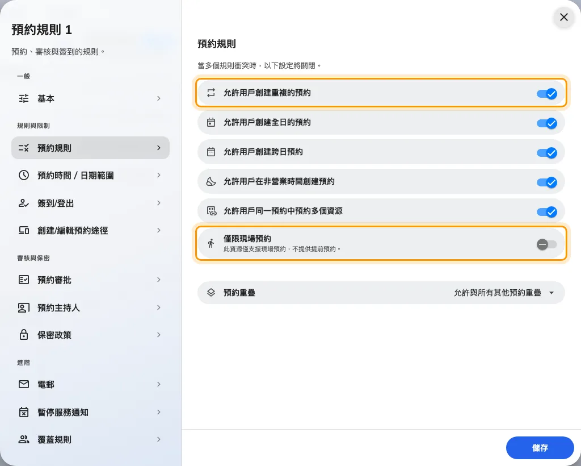This screenshot has width=581, height=466.
Task: Click the devices icon beside 創建/編輯預約途徑
Action: [24, 230]
